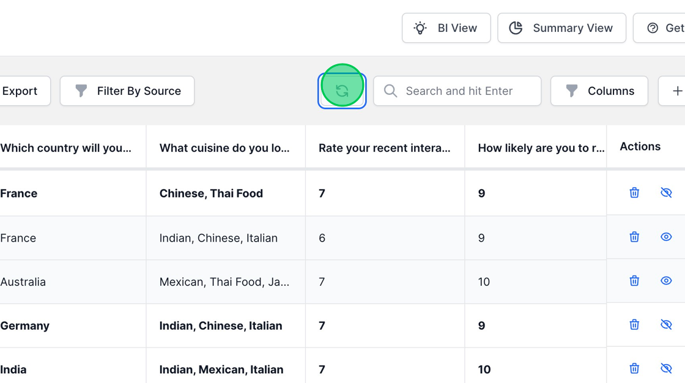Delete the bold France row using trash icon
The height and width of the screenshot is (383, 685).
[634, 192]
